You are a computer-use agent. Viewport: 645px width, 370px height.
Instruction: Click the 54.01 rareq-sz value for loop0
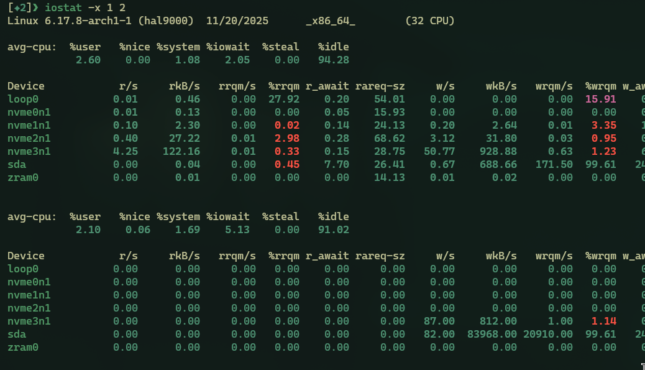389,99
